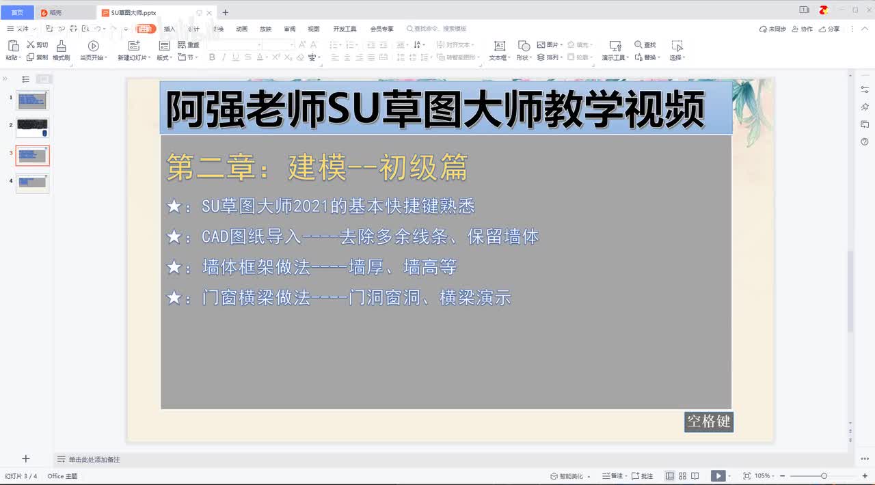The width and height of the screenshot is (875, 485).
Task: Open the font size combo box
Action: click(278, 44)
